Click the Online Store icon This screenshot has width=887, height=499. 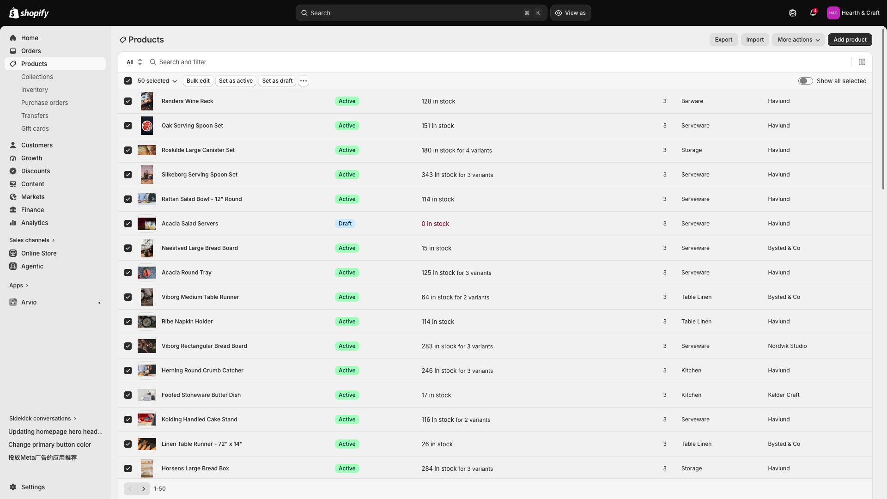point(13,253)
